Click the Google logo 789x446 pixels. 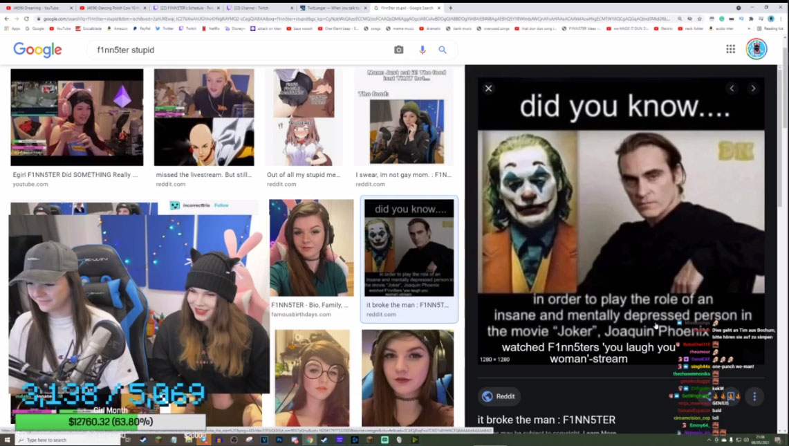[38, 50]
